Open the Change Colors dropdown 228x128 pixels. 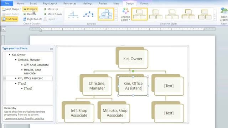125,14
